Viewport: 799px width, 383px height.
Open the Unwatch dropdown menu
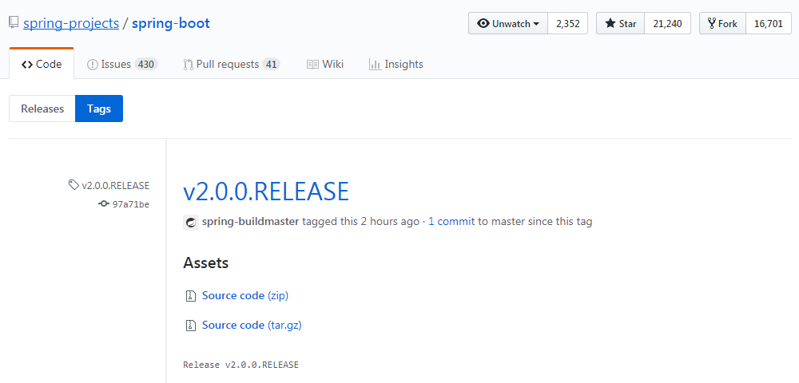pos(508,24)
